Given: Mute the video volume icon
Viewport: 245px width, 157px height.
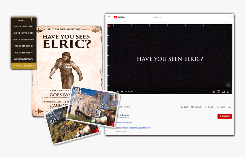Looking at the screenshot, I should click(x=122, y=92).
